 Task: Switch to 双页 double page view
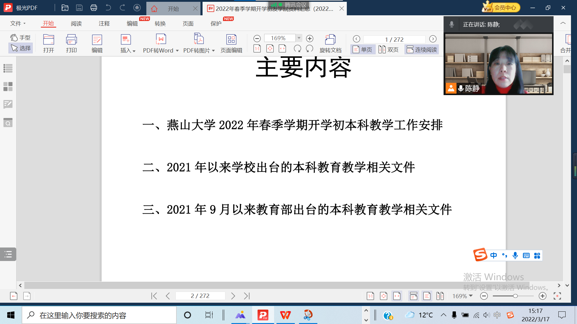(x=388, y=49)
